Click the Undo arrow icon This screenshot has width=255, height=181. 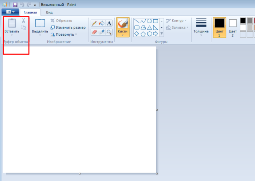click(22, 5)
